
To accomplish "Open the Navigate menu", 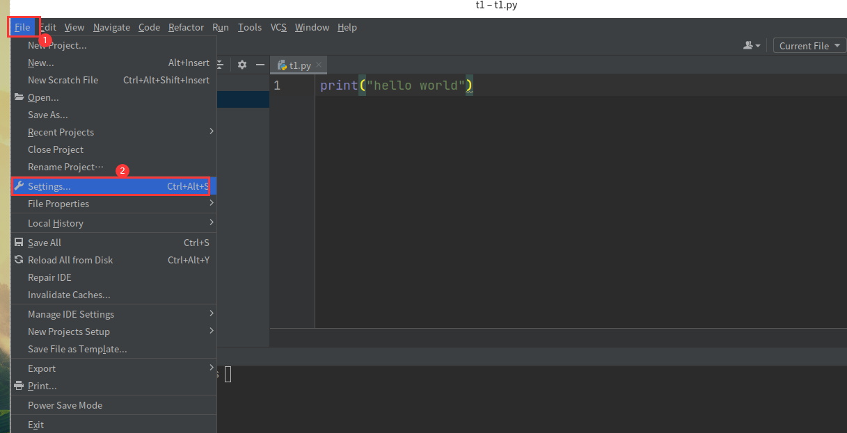I will [x=111, y=27].
